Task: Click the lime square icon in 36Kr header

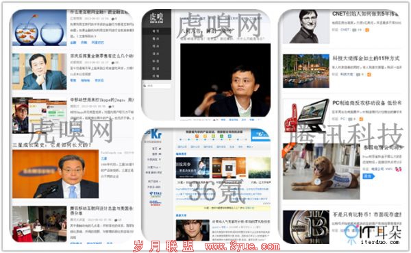Action: pyautogui.click(x=213, y=136)
